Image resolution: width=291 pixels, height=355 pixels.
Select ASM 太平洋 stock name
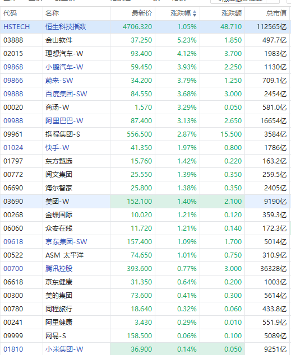pyautogui.click(x=64, y=255)
